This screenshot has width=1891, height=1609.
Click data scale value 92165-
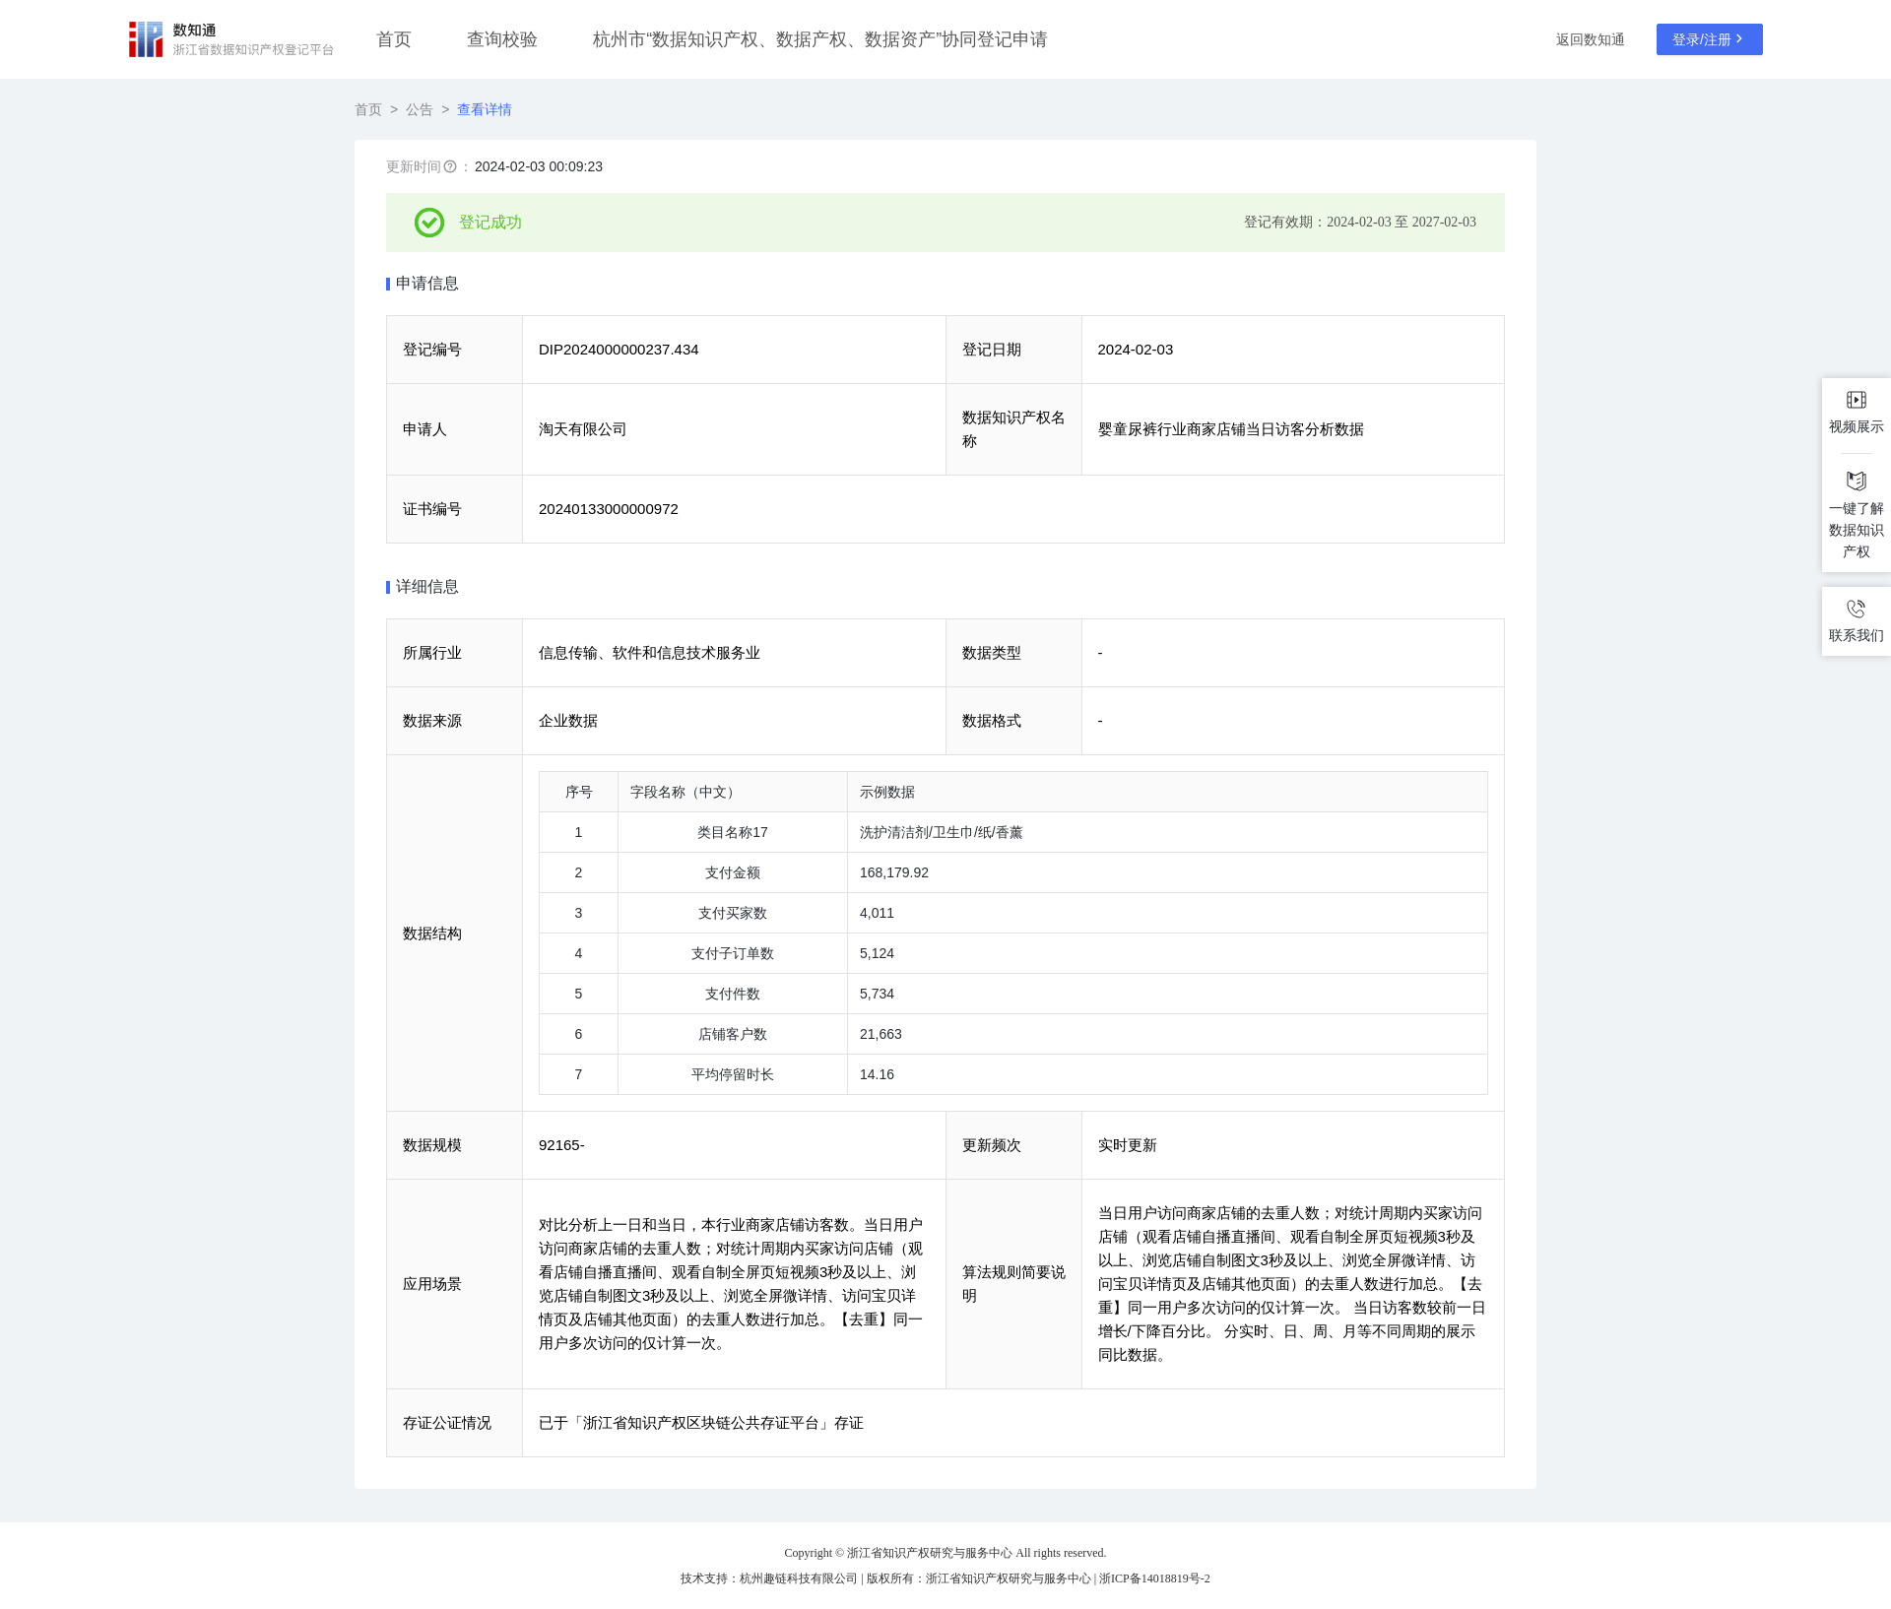click(x=561, y=1145)
